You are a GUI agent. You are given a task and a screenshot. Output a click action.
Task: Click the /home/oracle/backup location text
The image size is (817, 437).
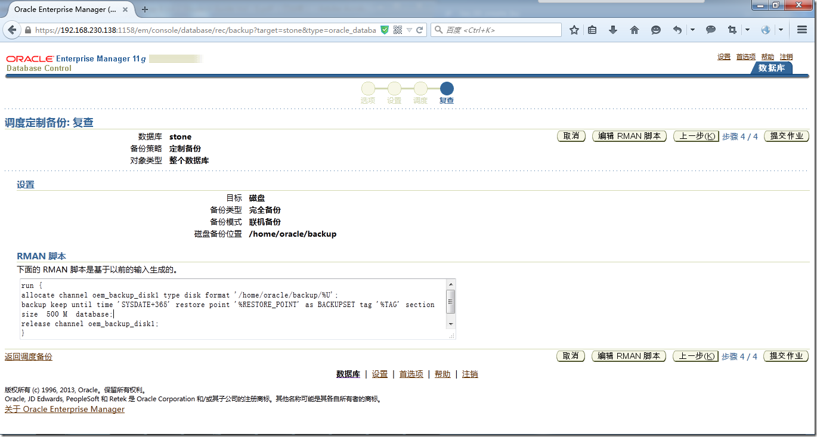293,234
